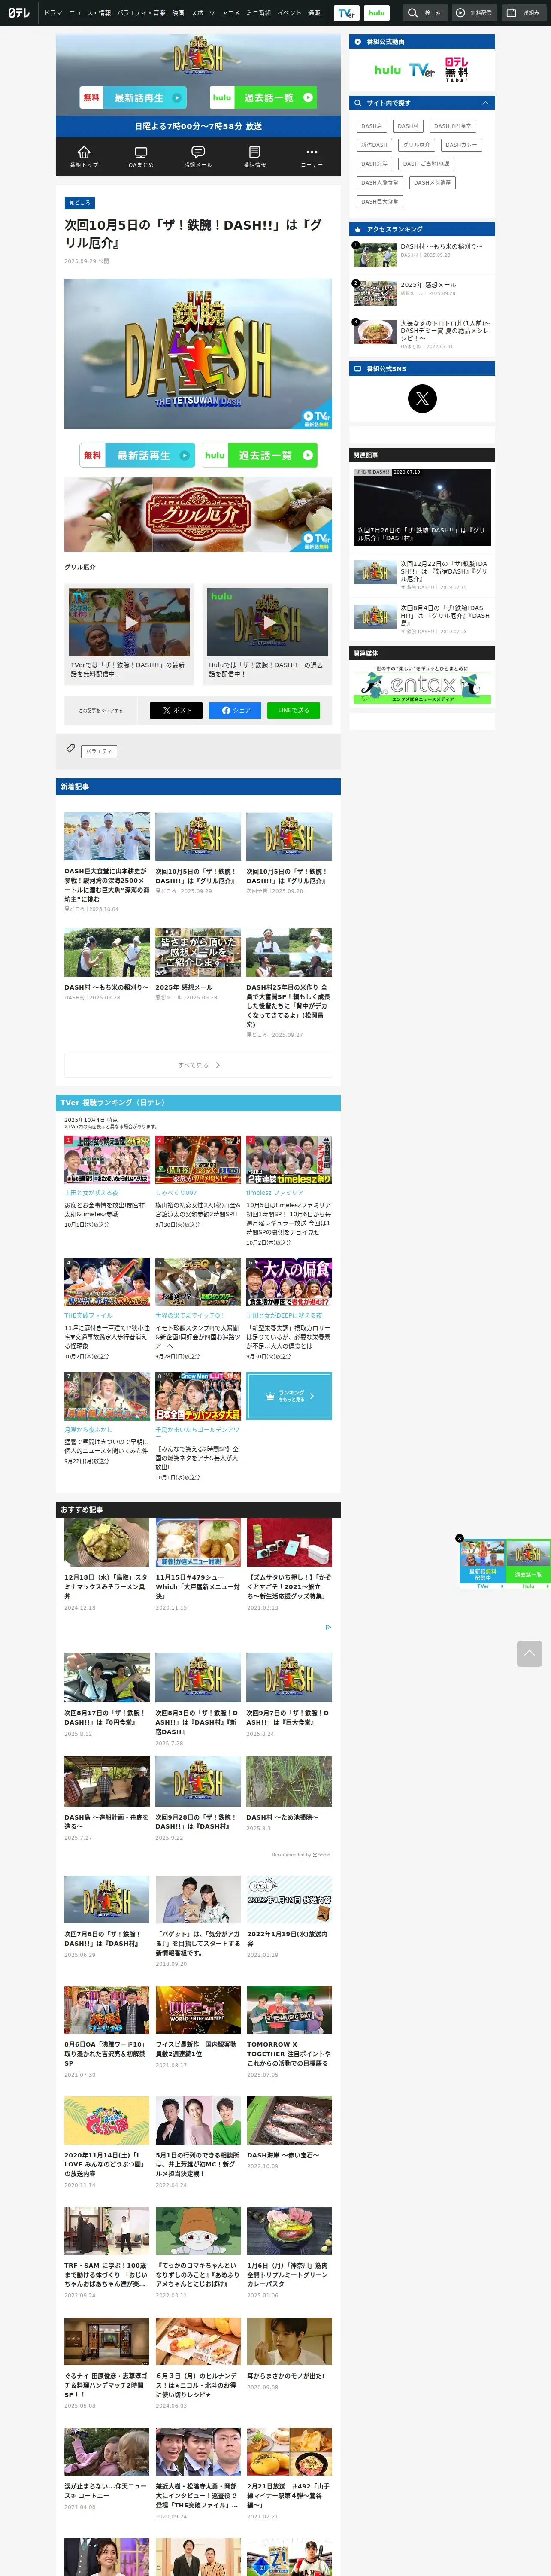The width and height of the screenshot is (551, 2576).
Task: Open the ニュース・情報 menu item
Action: point(90,13)
